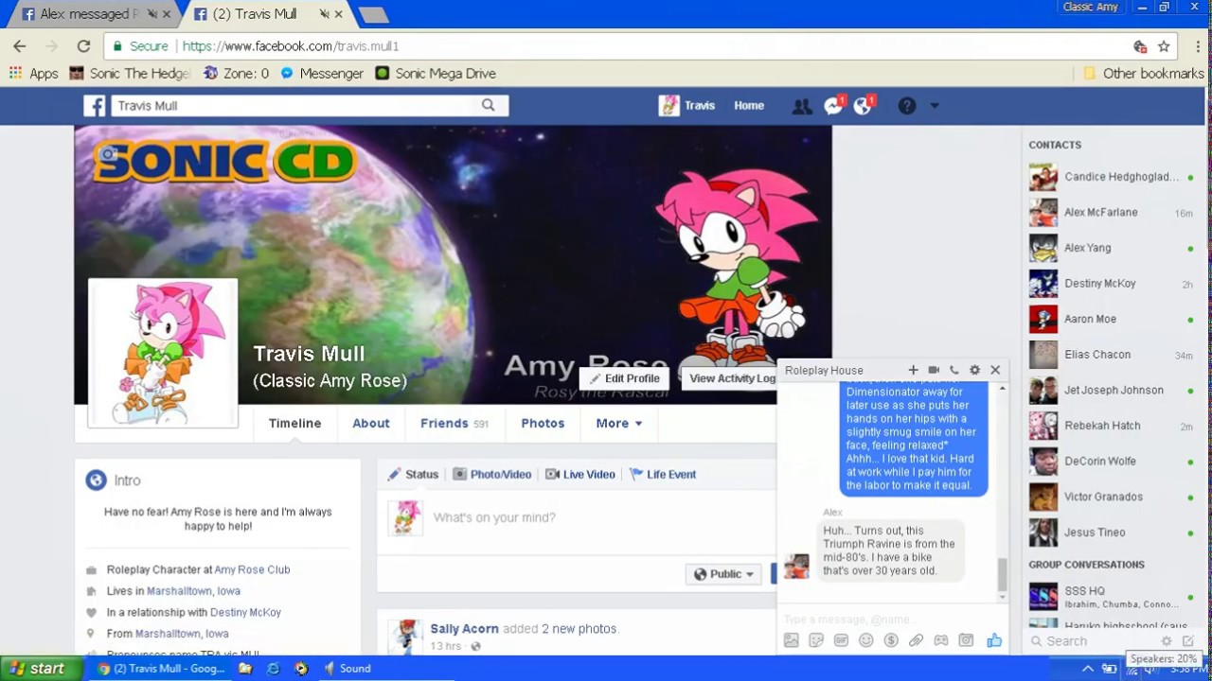Compose new message icon beside sidebar search
The image size is (1212, 681).
tap(1188, 641)
